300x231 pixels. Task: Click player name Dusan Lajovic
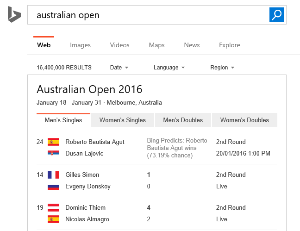click(x=84, y=153)
